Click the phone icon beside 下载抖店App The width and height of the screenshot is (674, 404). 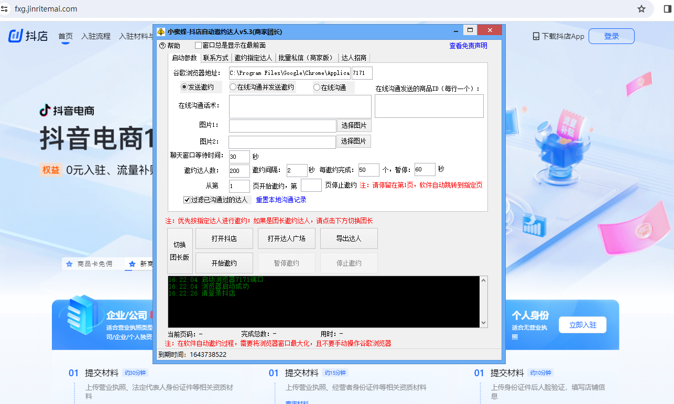[536, 36]
